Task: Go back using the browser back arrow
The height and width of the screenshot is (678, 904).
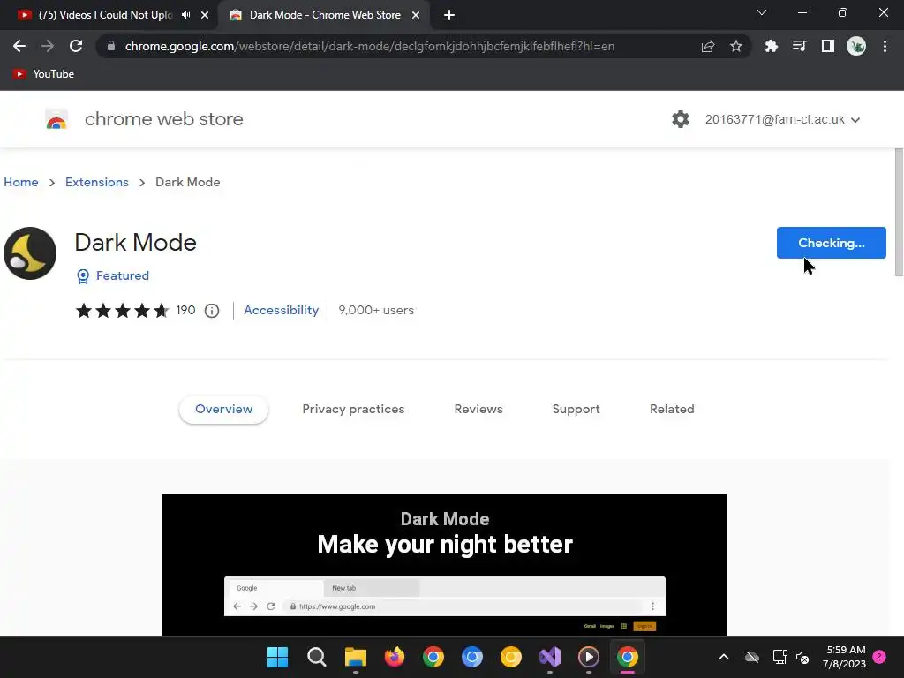Action: coord(19,46)
